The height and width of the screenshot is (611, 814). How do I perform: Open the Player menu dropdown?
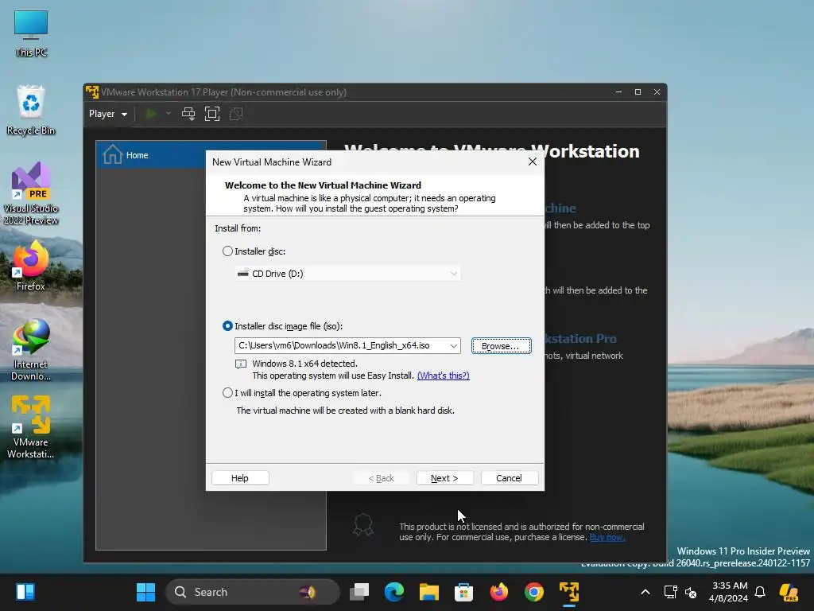click(x=108, y=114)
